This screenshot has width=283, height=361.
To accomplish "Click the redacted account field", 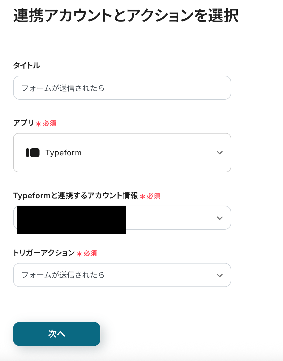I will coord(71,220).
